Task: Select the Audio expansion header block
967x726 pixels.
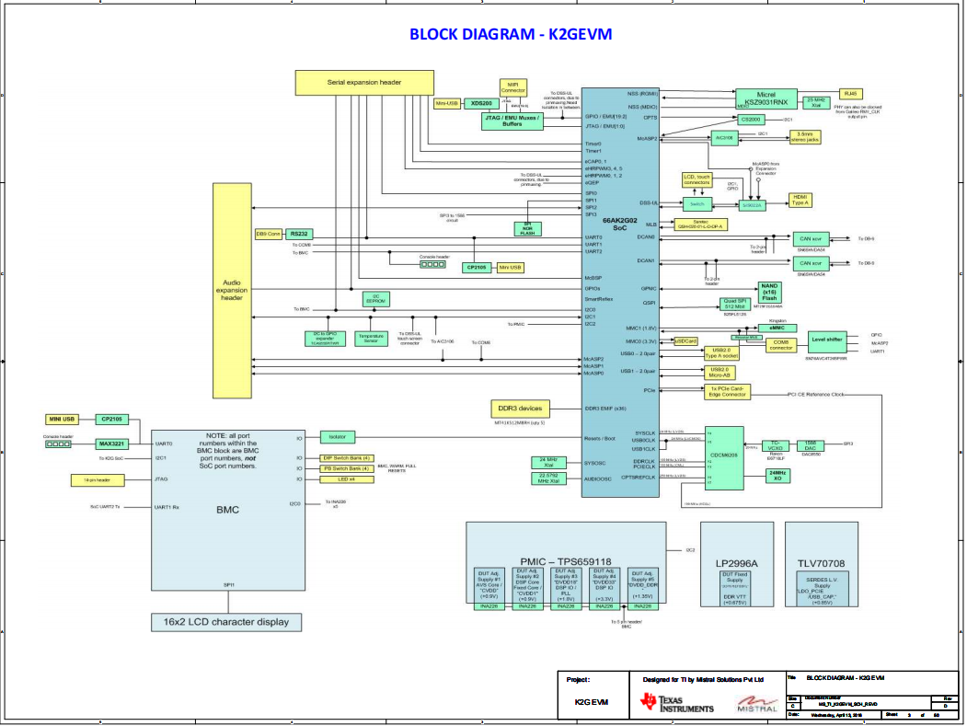Action: (x=232, y=291)
